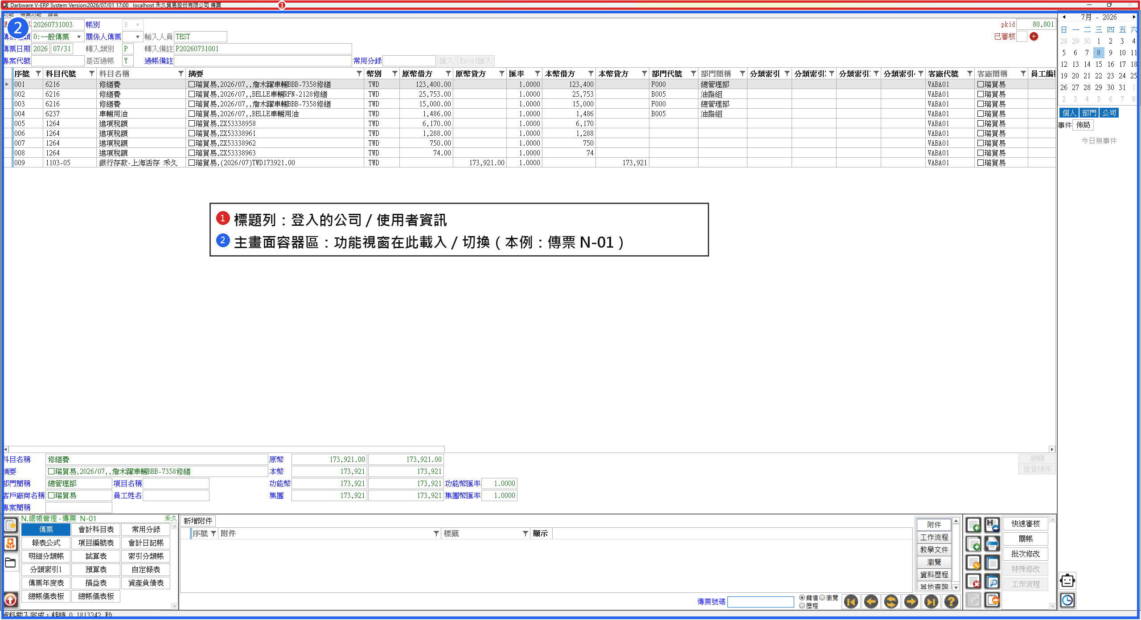
Task: Click the folder icon in left sidebar
Action: point(11,563)
